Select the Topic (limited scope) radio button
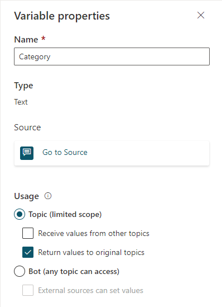Image resolution: width=222 pixels, height=307 pixels. coord(20,214)
